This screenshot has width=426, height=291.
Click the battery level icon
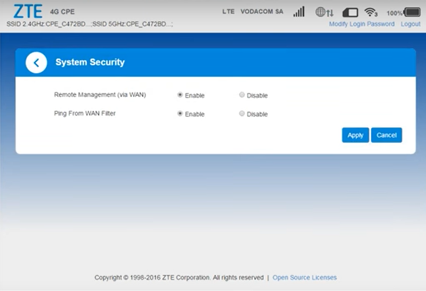tap(412, 12)
